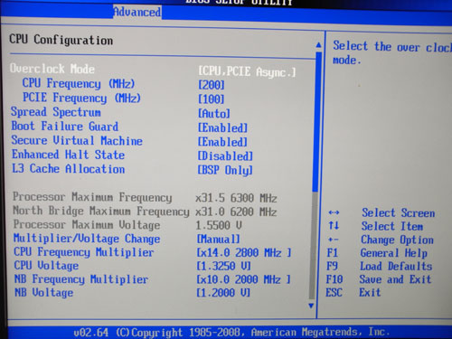Select the CPU Frequency Multiplier option
452x339 pixels.
coord(84,252)
